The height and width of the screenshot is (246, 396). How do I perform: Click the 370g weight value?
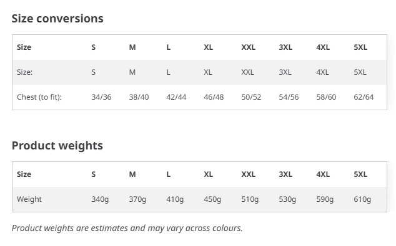tap(137, 199)
